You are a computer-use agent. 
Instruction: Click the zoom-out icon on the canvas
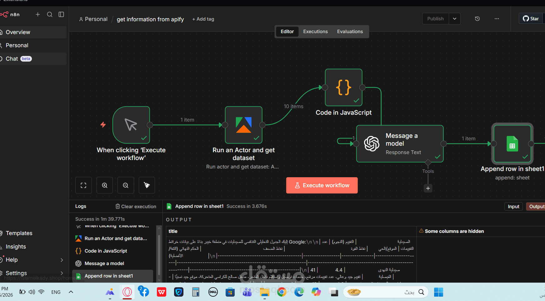(x=126, y=185)
